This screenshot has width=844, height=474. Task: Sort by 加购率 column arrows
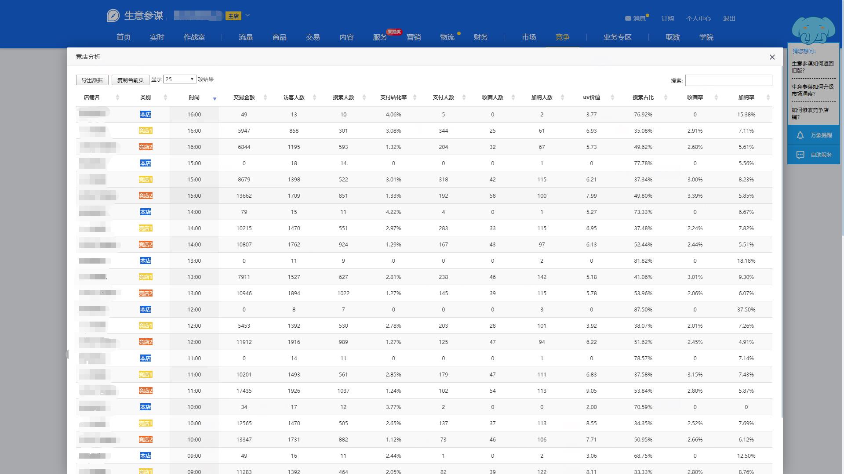pyautogui.click(x=768, y=98)
